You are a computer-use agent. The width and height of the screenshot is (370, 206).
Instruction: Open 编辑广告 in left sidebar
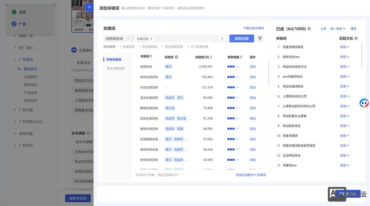26,36
